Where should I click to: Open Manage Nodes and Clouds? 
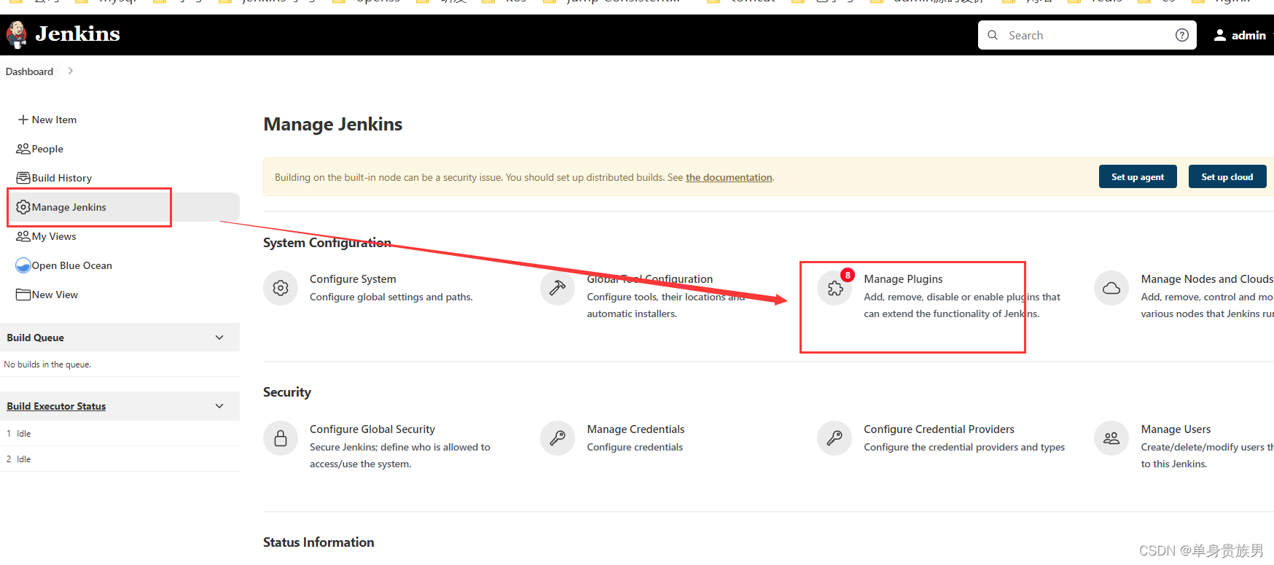[x=1207, y=279]
